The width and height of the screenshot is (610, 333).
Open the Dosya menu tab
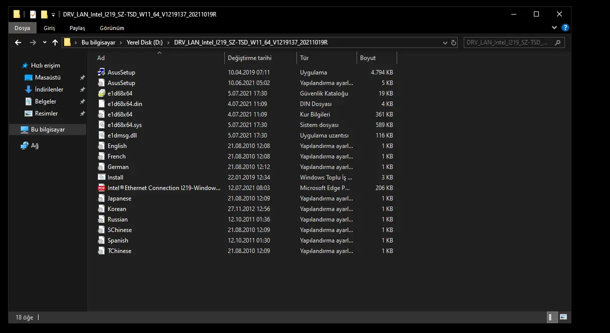click(x=22, y=28)
